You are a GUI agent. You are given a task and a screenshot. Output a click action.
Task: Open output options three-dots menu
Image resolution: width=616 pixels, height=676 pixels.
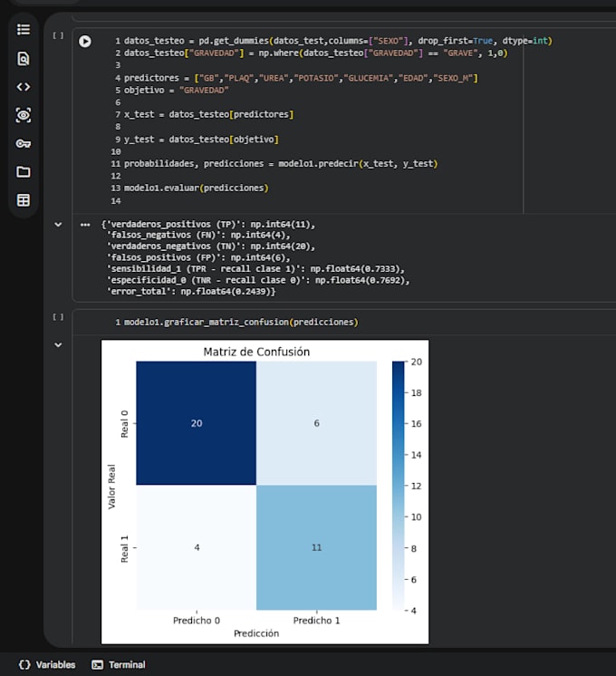[85, 225]
